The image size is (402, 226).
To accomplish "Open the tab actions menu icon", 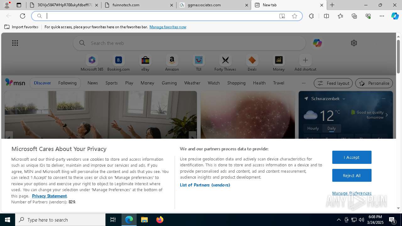I will tap(19, 5).
